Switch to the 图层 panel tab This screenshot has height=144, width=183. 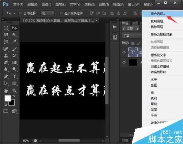click(x=125, y=23)
